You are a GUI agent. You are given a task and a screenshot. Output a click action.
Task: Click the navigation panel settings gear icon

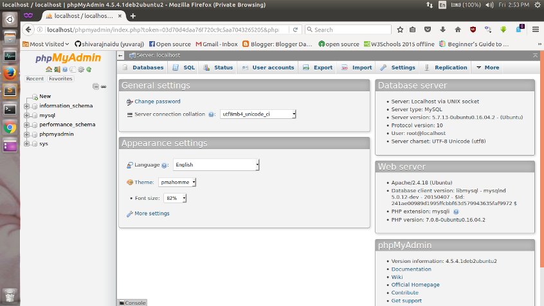[81, 69]
